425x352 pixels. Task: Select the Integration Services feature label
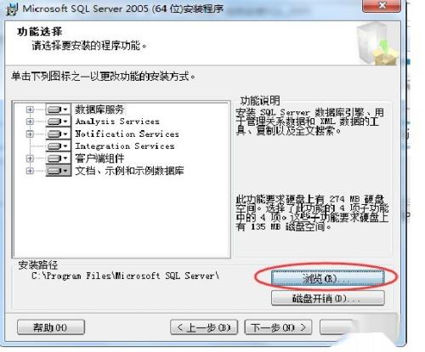[x=125, y=146]
